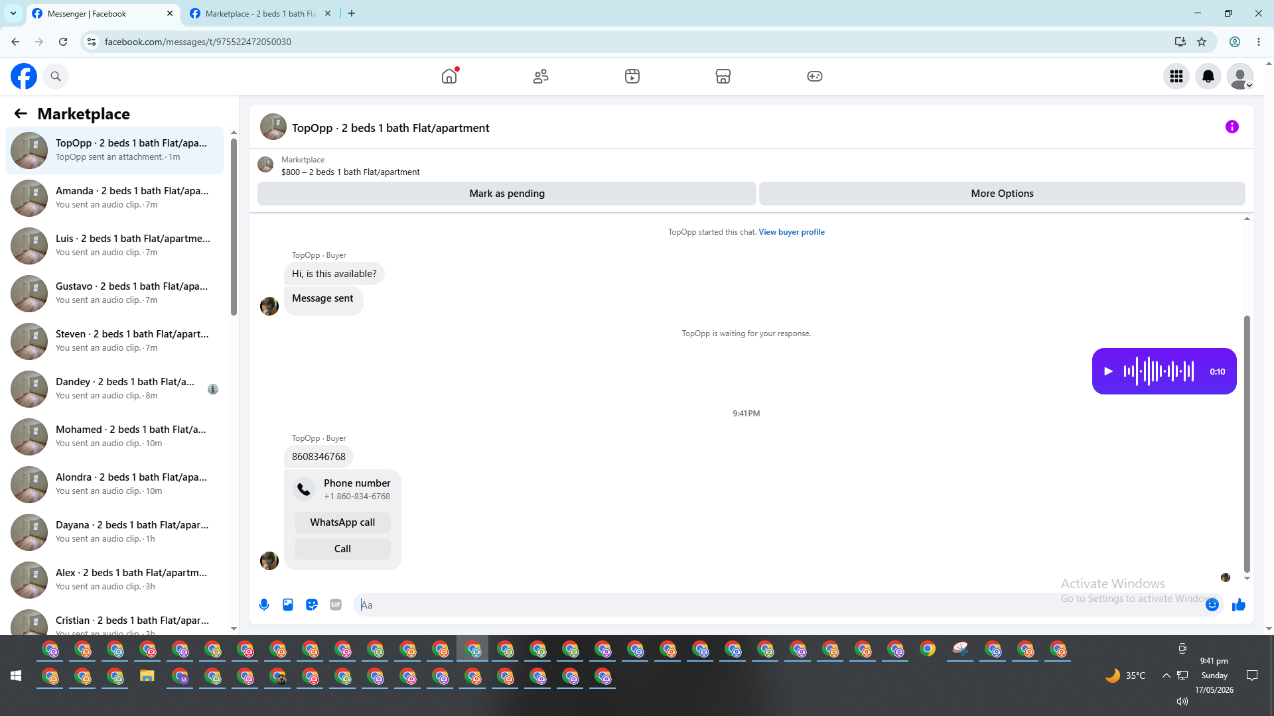Click the seen indicator on Dandey's row
The width and height of the screenshot is (1274, 716).
tap(213, 389)
